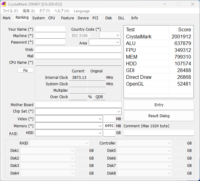Select the OpenGL score row
This screenshot has height=181, width=200.
coord(159,84)
